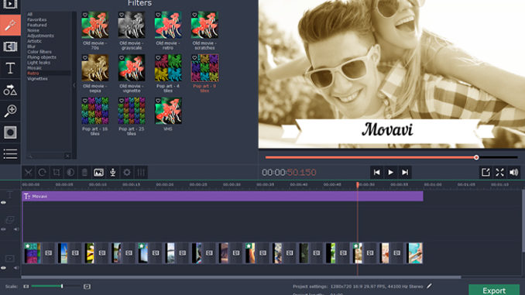Viewport: 525px width, 295px height.
Task: Click the zoom in timeline scale icon
Action: [x=87, y=286]
